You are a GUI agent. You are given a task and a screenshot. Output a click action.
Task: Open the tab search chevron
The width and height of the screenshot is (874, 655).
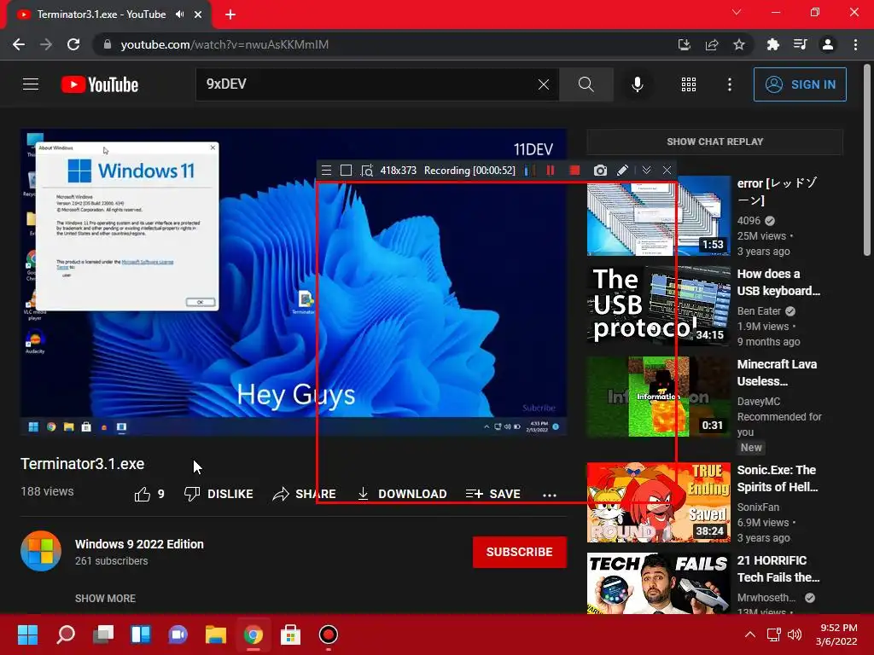[737, 12]
